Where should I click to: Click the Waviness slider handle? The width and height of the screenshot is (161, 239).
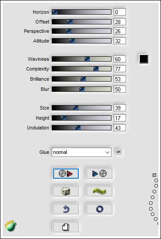click(87, 59)
